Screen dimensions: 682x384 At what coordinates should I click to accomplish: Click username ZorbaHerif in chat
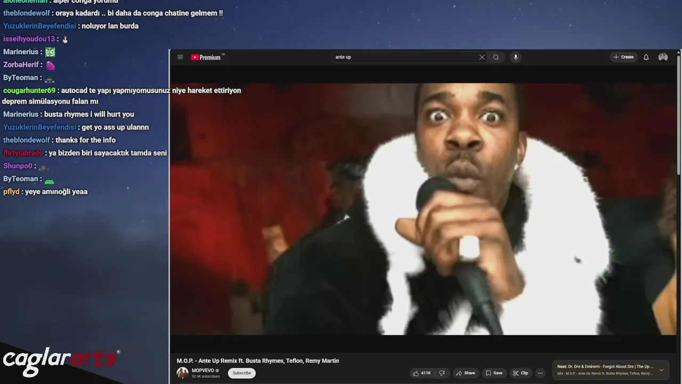[x=21, y=65]
